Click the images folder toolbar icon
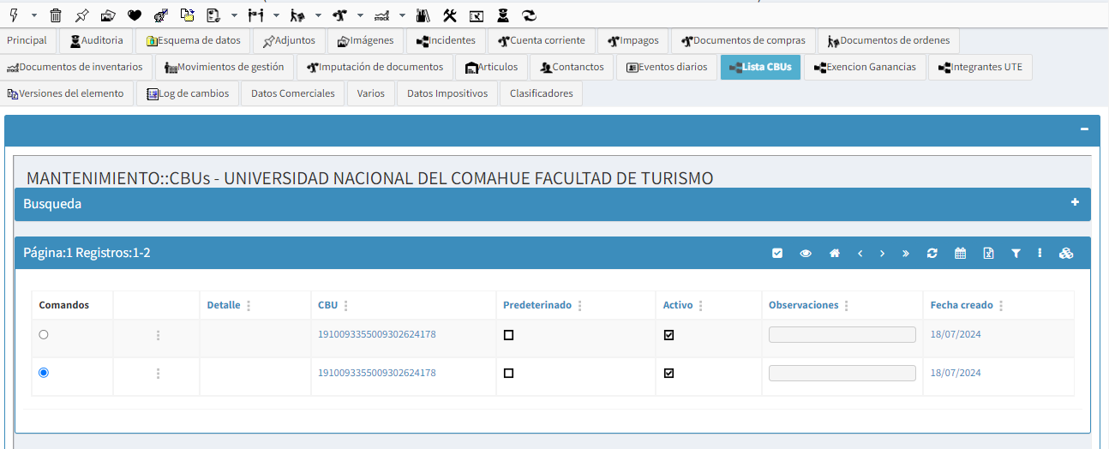The image size is (1109, 449). [108, 15]
